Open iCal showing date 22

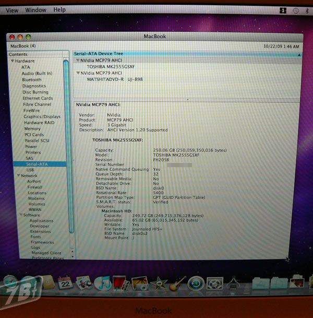coord(65,283)
